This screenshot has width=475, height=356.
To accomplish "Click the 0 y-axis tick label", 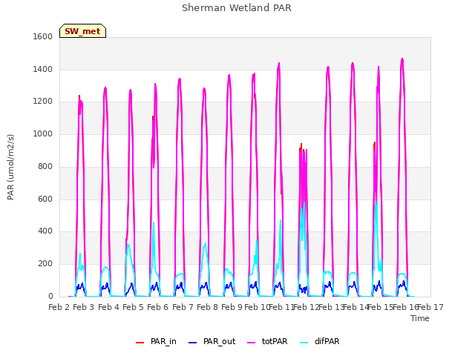I will 50,297.
